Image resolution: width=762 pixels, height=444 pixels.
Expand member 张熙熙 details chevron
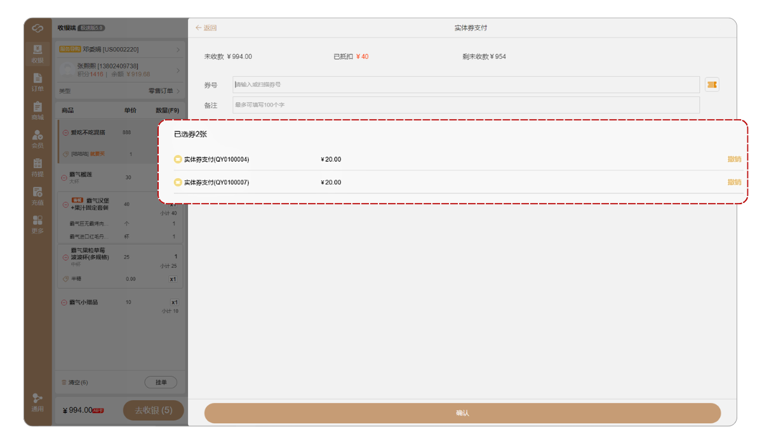coord(178,70)
